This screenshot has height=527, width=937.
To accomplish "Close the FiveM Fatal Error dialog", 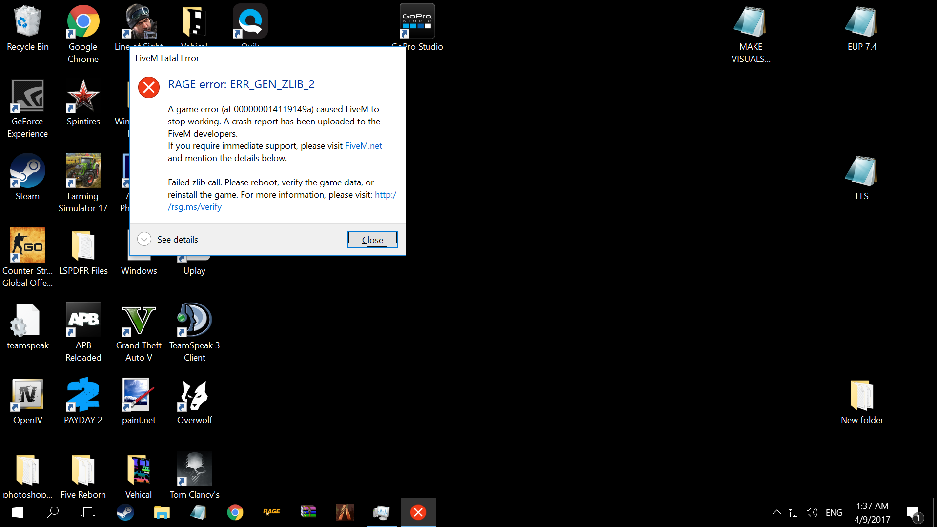I will pyautogui.click(x=372, y=240).
